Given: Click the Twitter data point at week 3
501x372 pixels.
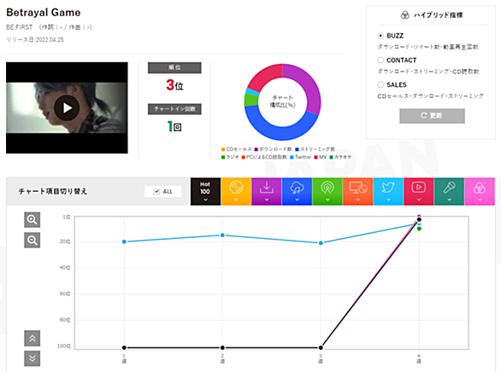Looking at the screenshot, I should coord(321,243).
